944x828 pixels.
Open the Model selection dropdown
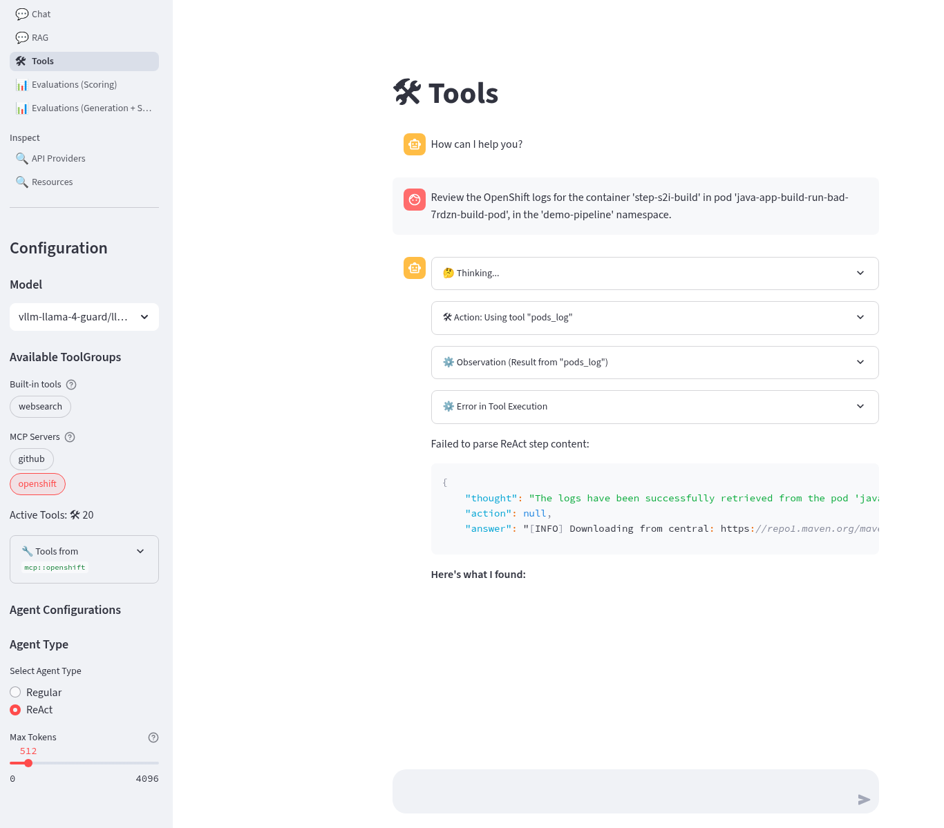(84, 317)
